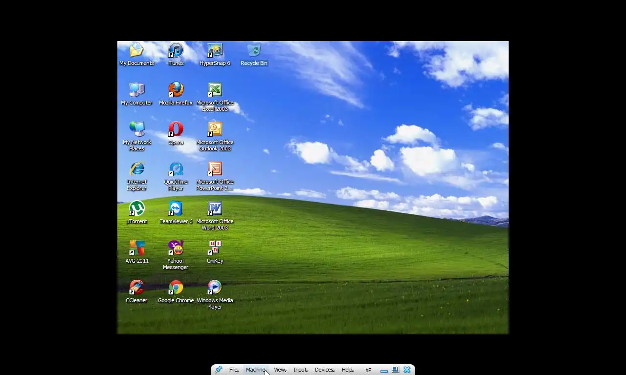The height and width of the screenshot is (375, 626).
Task: Select the Opera browser shortcut
Action: 176,133
